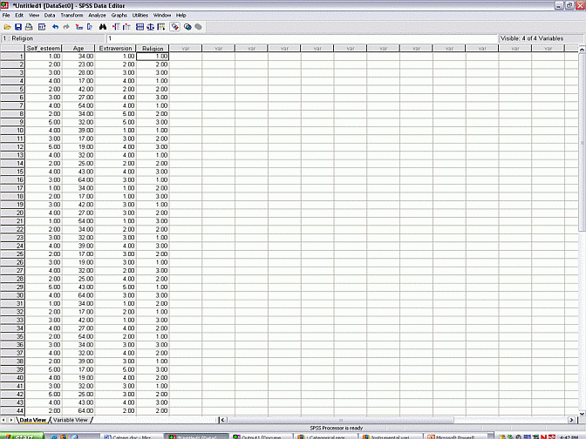Click the horizontal scrollbar left arrow
Screen dimensions: 586x439
tap(222, 420)
